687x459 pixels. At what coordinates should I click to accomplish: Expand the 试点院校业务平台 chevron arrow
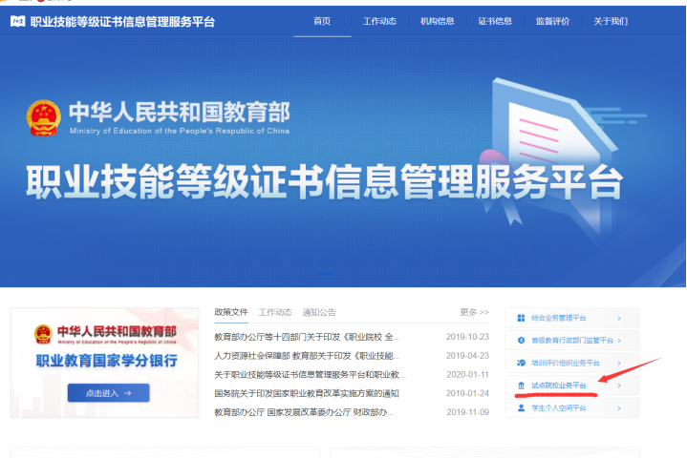click(x=619, y=386)
